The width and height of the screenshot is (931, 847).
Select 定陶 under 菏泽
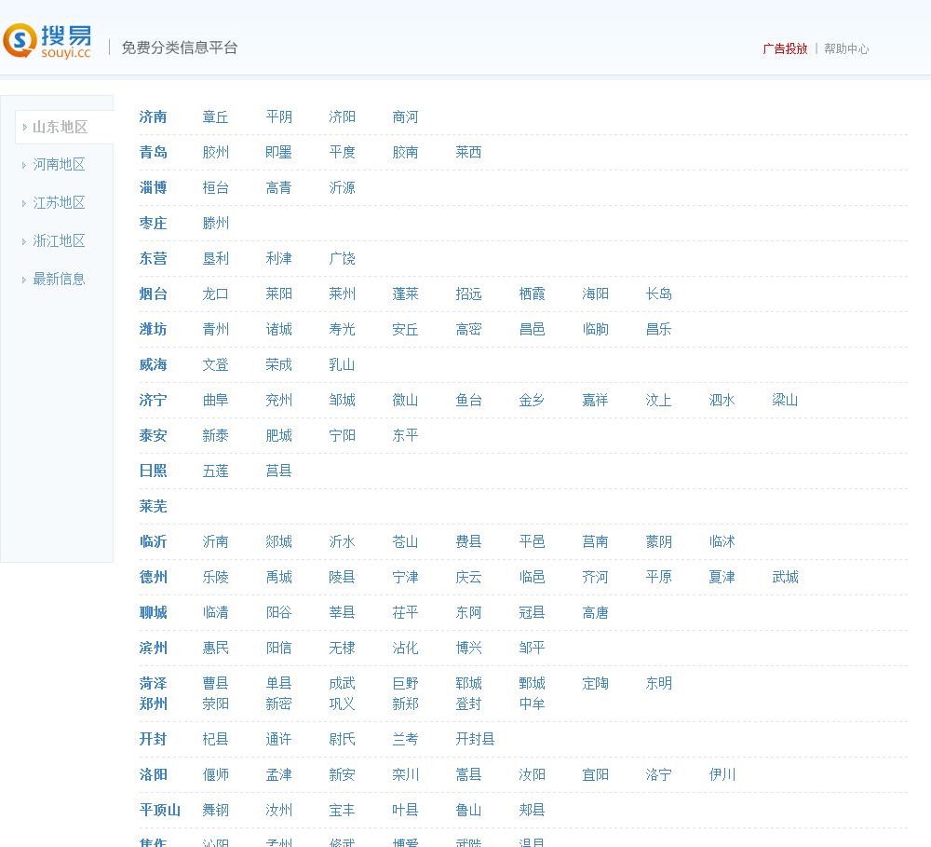click(596, 684)
